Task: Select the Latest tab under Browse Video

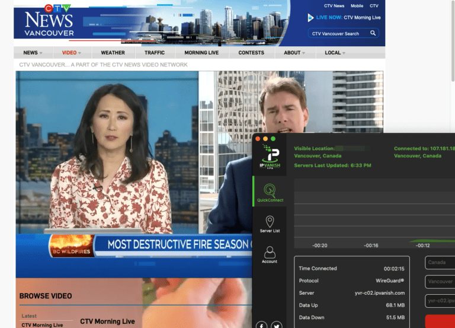Action: coord(29,316)
